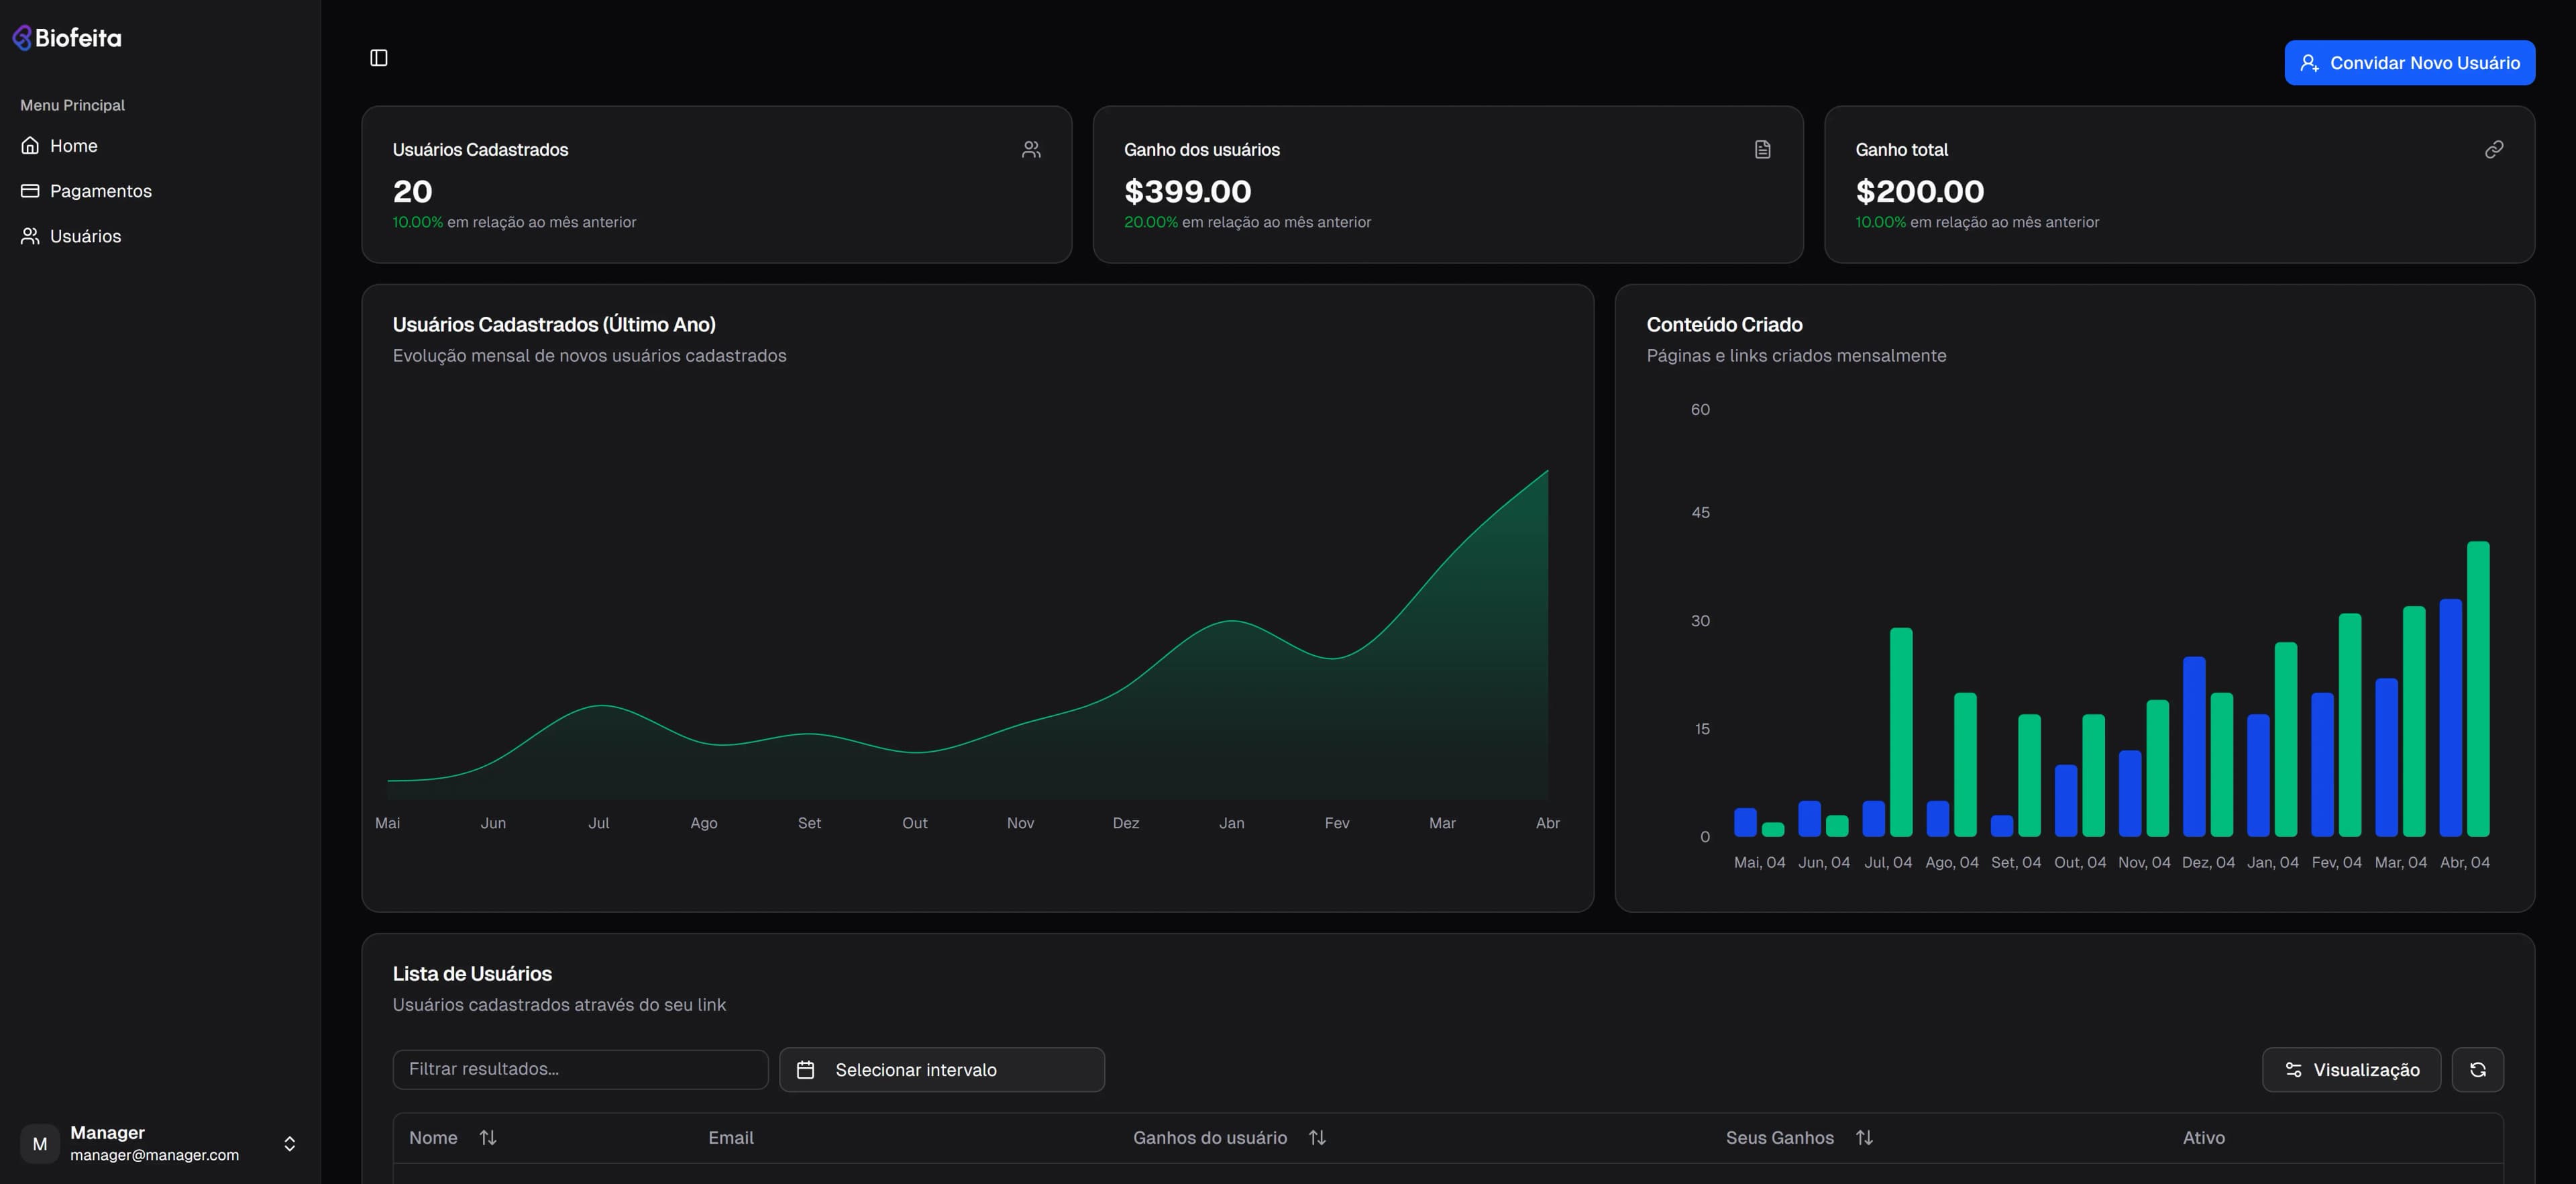The height and width of the screenshot is (1184, 2576).
Task: Click the Filtrar resultados input field
Action: pyautogui.click(x=580, y=1069)
